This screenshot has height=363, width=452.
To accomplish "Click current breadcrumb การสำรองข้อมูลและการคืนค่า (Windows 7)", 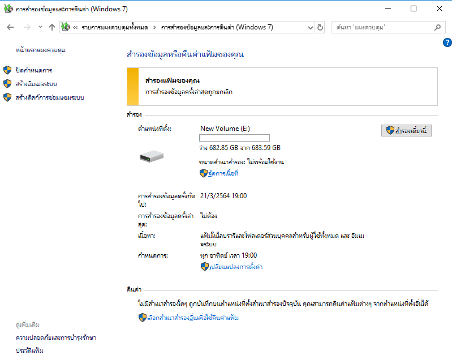I will click(x=217, y=27).
